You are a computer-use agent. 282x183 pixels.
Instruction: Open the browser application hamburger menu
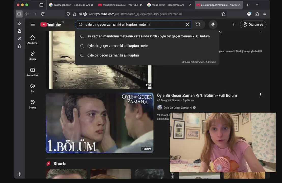(x=265, y=14)
